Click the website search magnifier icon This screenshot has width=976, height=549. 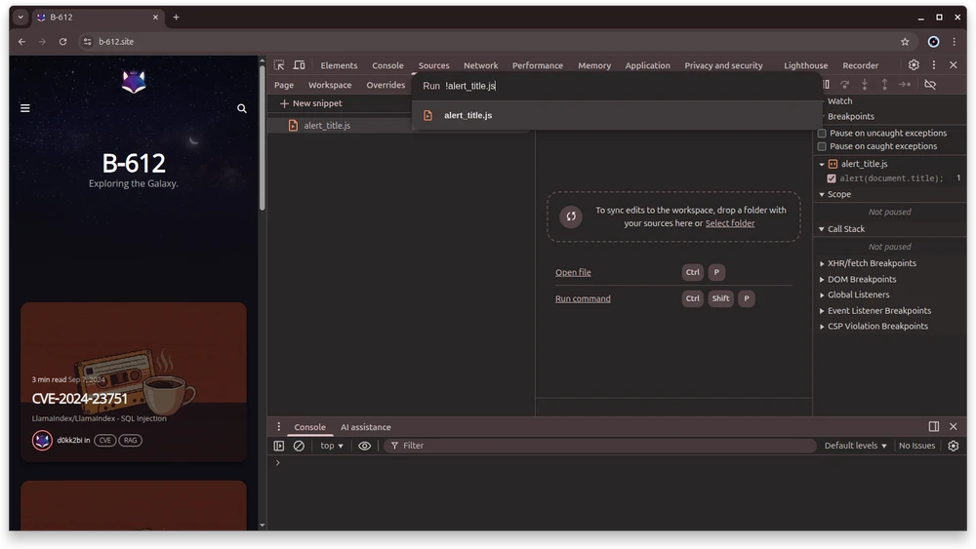242,108
